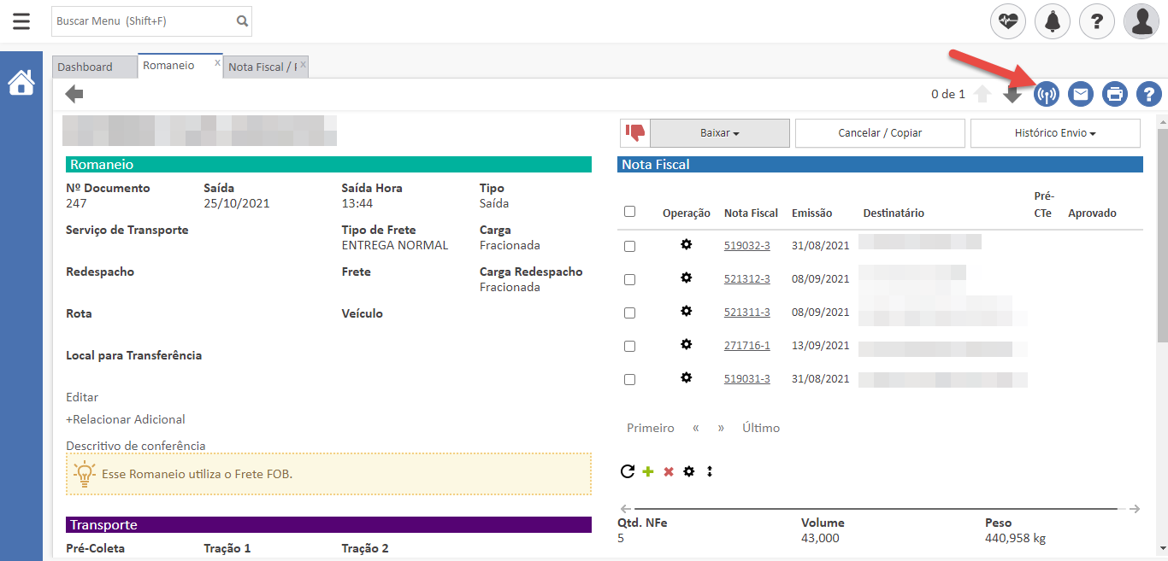Open the notifications bell
The image size is (1168, 561).
[x=1053, y=21]
